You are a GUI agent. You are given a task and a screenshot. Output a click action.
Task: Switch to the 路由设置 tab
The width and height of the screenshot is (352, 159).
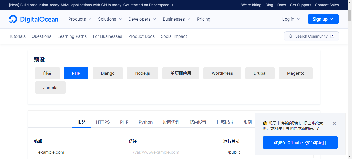tap(198, 122)
